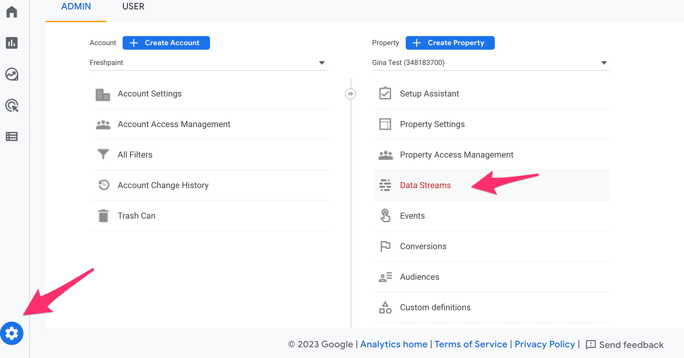Click the Admin gear icon
Image resolution: width=684 pixels, height=358 pixels.
[12, 333]
